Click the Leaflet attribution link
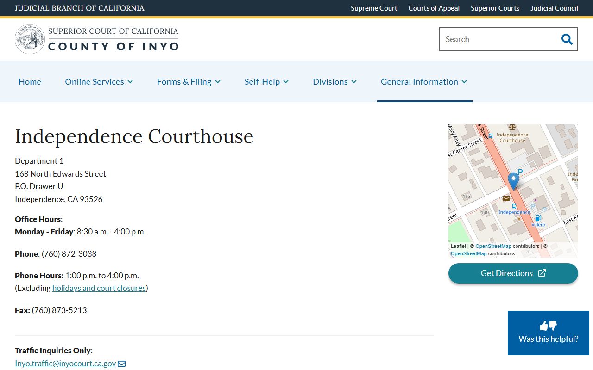 pyautogui.click(x=458, y=247)
